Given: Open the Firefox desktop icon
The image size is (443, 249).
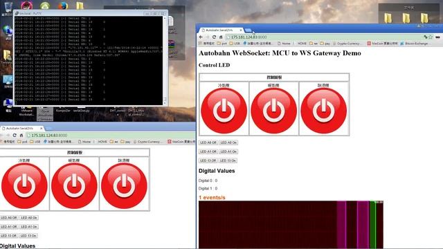Looking at the screenshot, I should (63, 6).
